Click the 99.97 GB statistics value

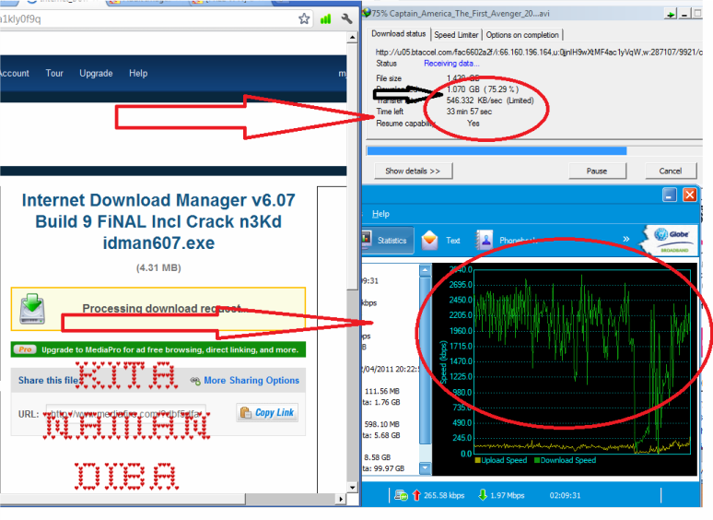click(390, 468)
